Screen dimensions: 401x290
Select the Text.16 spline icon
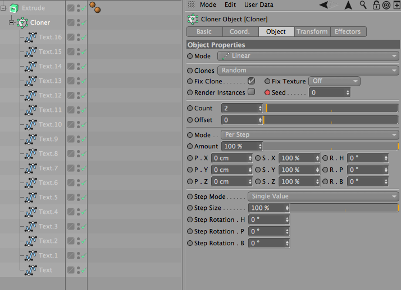click(31, 37)
